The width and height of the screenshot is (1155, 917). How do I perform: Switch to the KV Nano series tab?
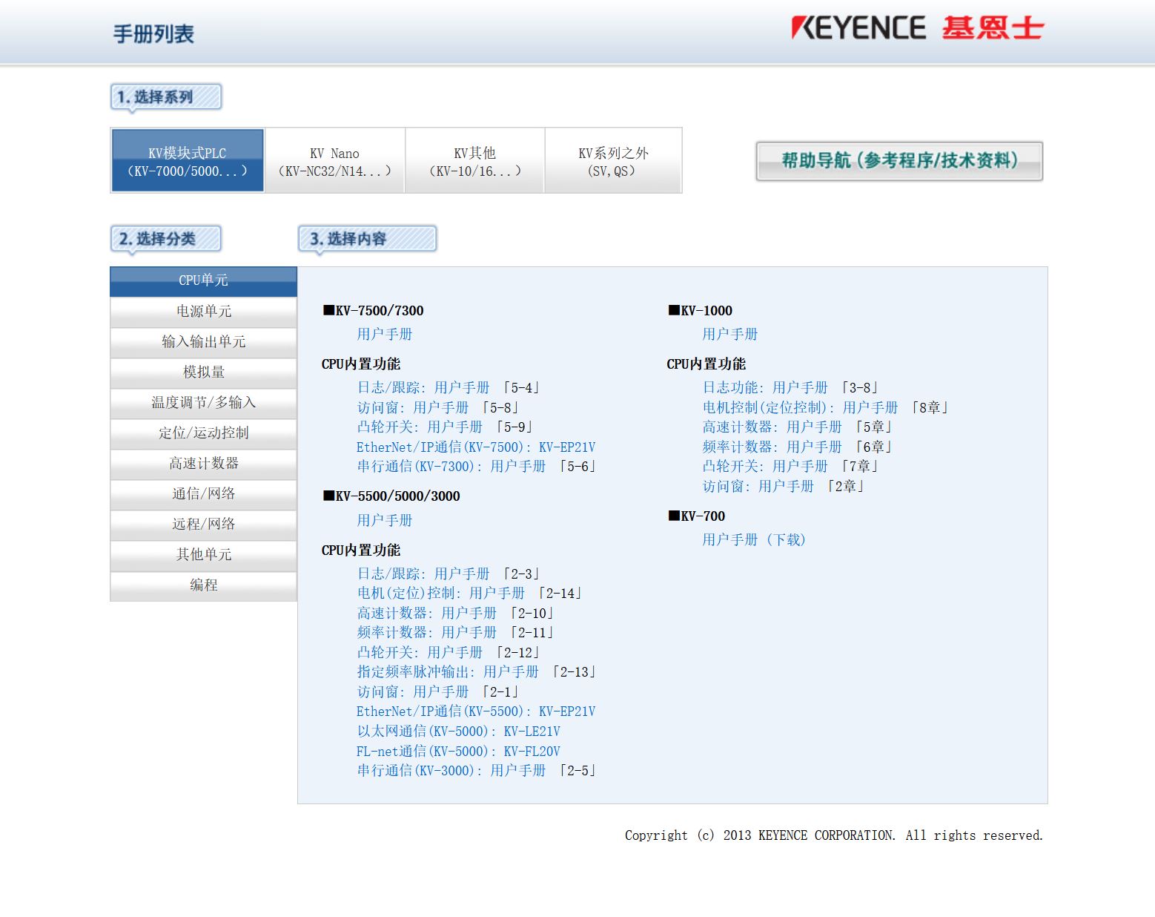coord(334,161)
